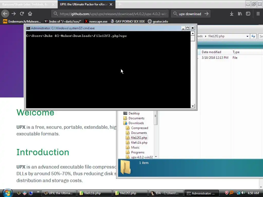The image size is (263, 197).
Task: Switch to Administrator cmd taskbar button
Action: pyautogui.click(x=202, y=193)
